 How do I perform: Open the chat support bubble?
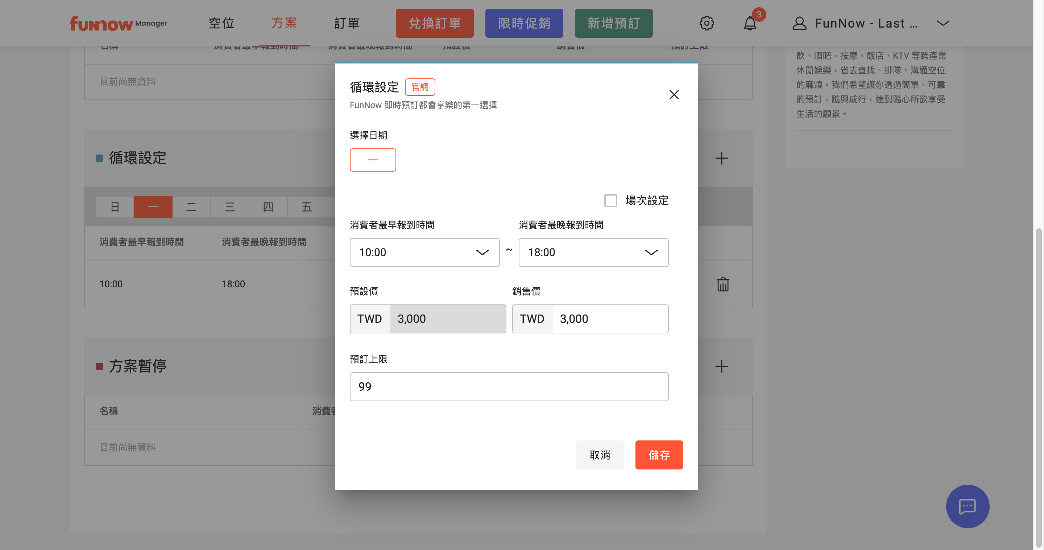(x=968, y=506)
